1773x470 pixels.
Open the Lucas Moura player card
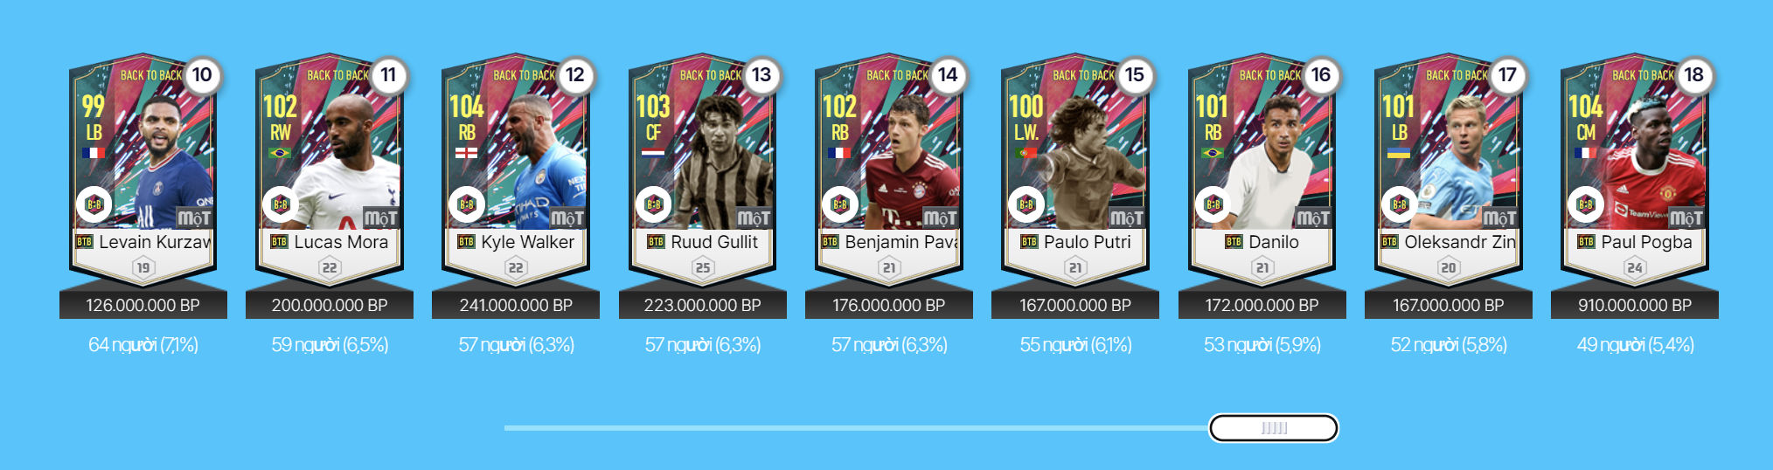(x=330, y=170)
